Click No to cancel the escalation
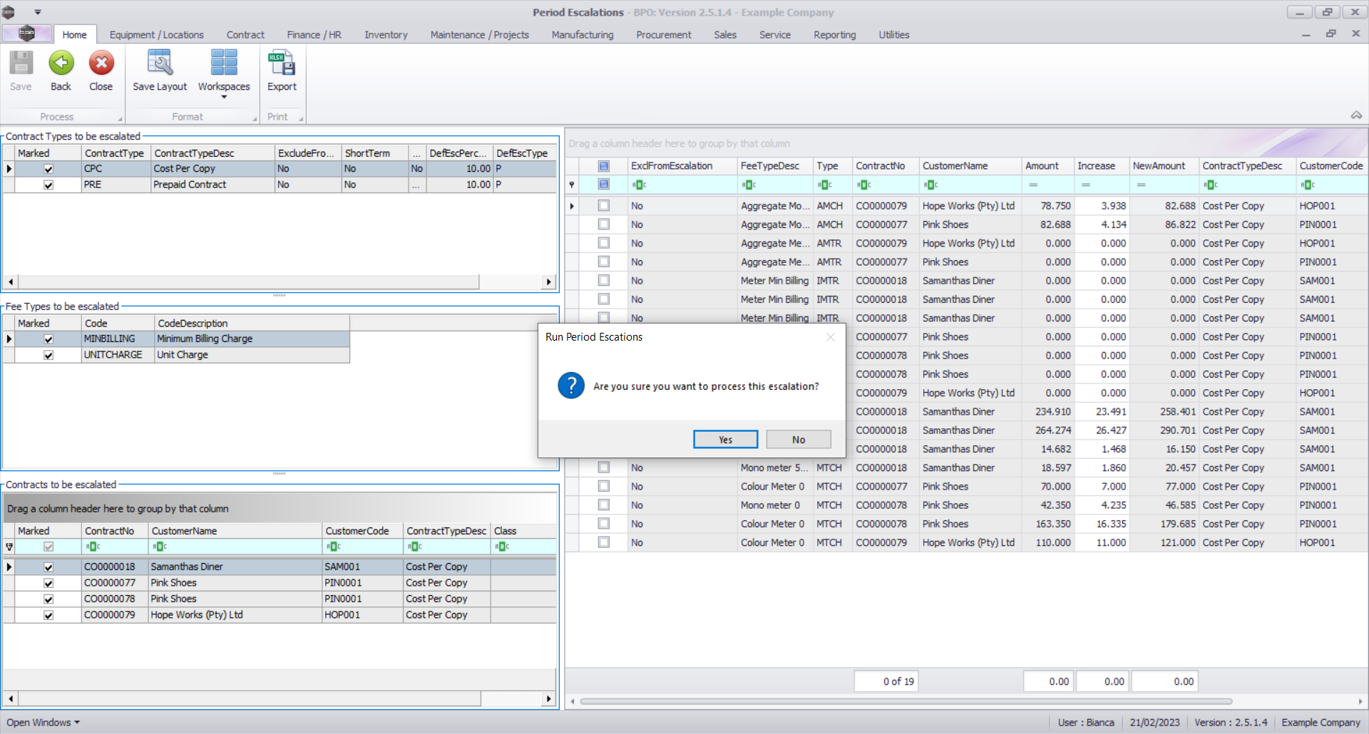Image resolution: width=1369 pixels, height=734 pixels. pos(798,440)
